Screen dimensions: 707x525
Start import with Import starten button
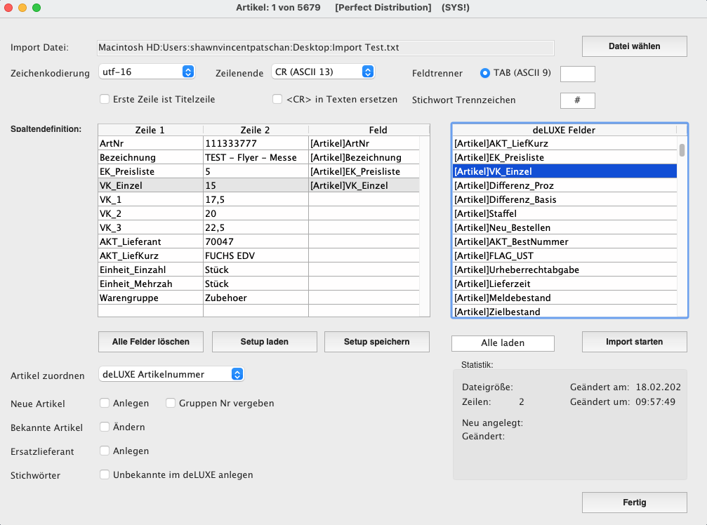click(633, 342)
